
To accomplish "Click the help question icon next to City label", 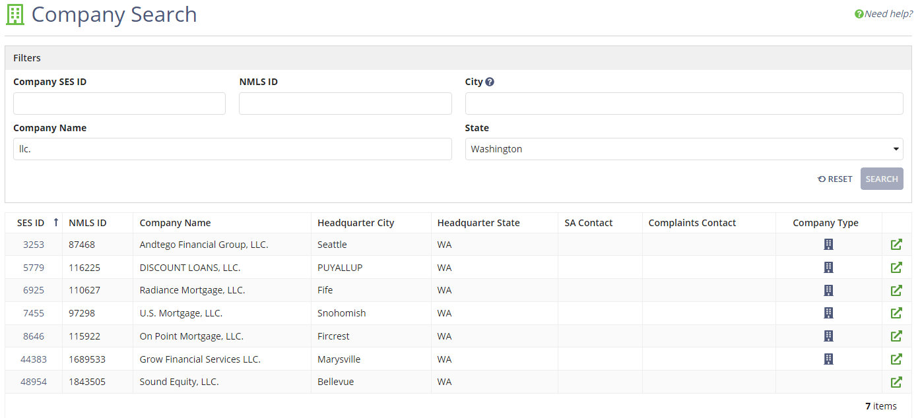I will click(x=489, y=81).
